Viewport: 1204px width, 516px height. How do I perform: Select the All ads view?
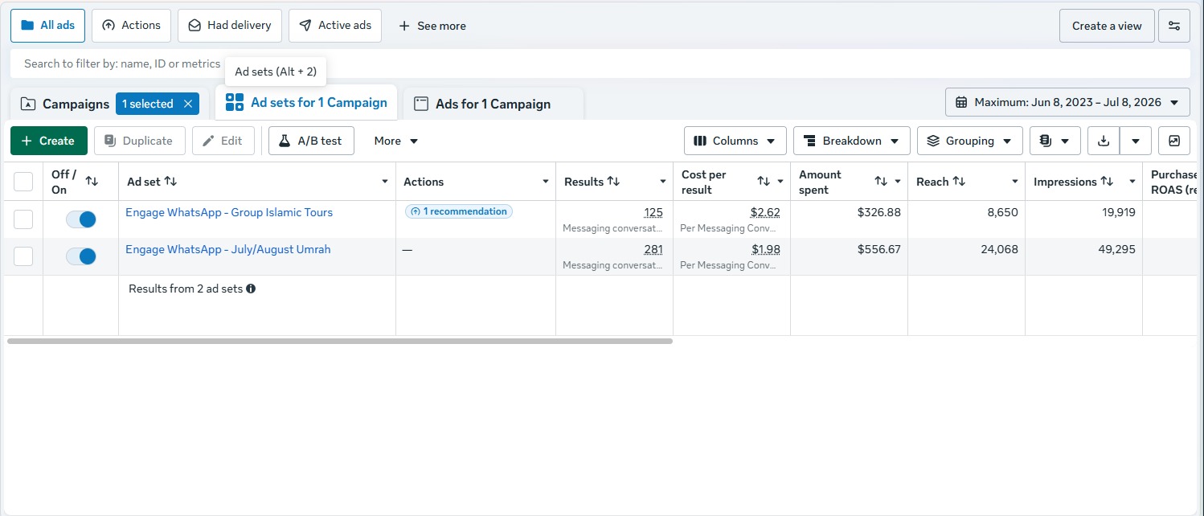pyautogui.click(x=47, y=26)
